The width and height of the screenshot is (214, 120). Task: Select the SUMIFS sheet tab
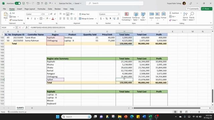(x=20, y=108)
